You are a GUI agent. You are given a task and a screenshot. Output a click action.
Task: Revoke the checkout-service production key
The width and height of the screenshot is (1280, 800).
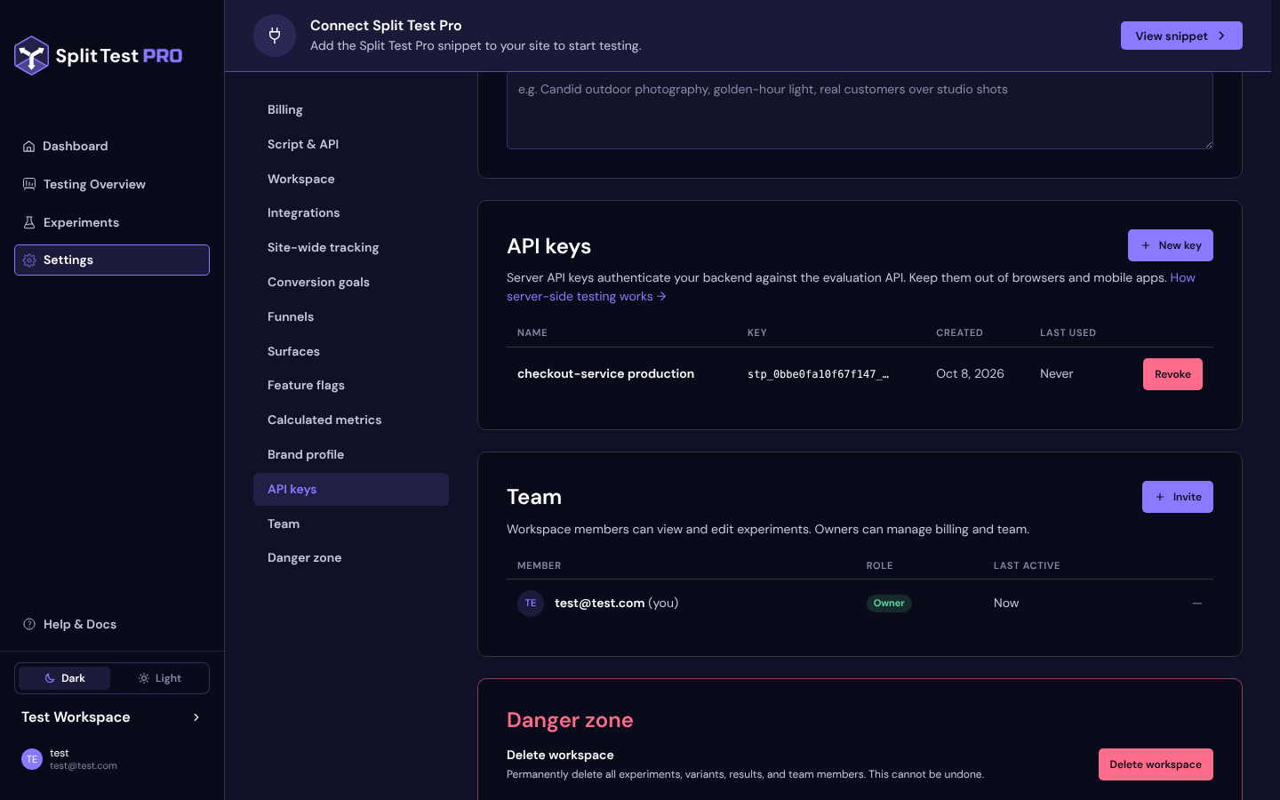(1172, 374)
